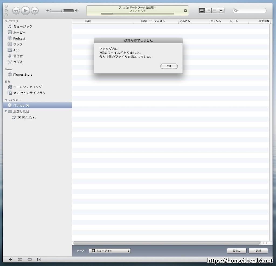
Task: Enable shuffle playback
Action: (20, 260)
